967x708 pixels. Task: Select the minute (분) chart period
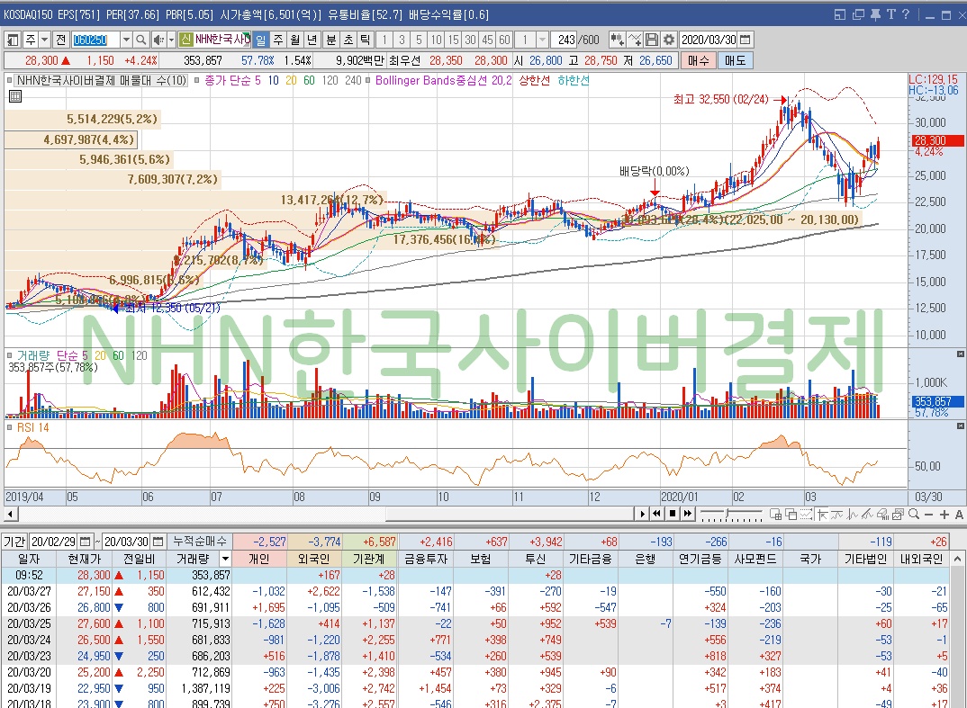point(331,40)
